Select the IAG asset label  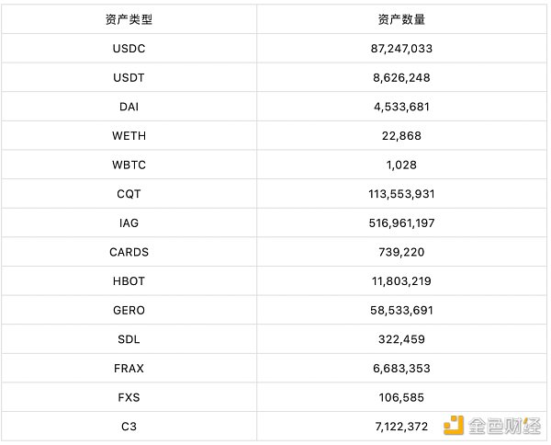point(129,223)
